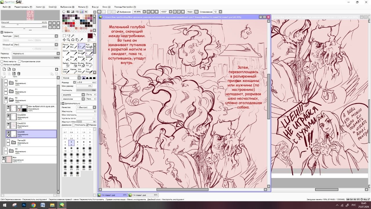
Task: Switch to second '14 глава1.psd' tab at 50%
Action: (143, 195)
